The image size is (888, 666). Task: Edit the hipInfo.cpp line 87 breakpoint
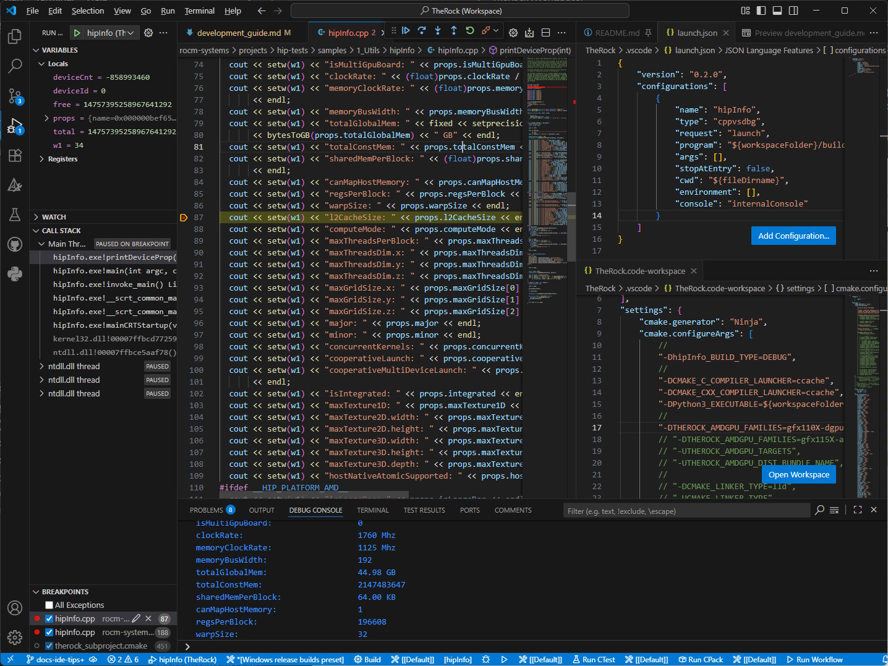pyautogui.click(x=136, y=618)
